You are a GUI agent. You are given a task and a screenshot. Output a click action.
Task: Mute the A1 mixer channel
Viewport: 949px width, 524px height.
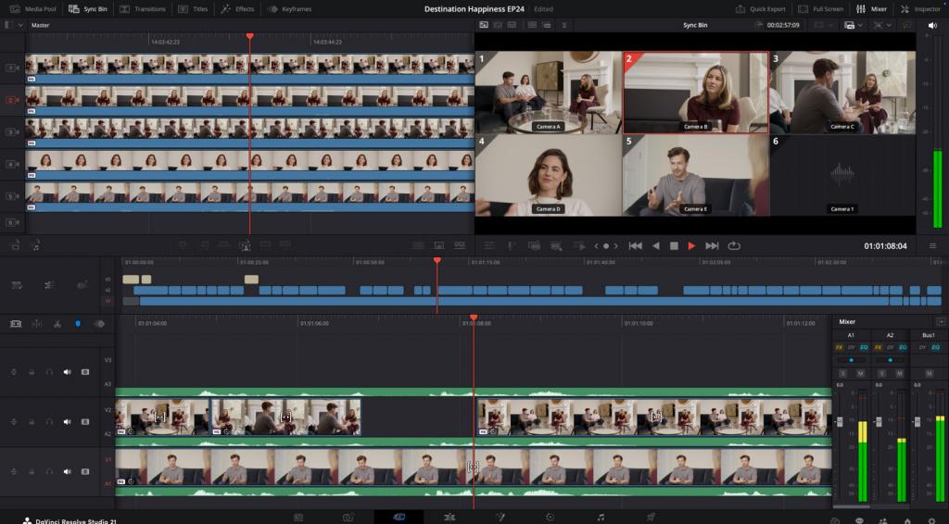pos(860,373)
